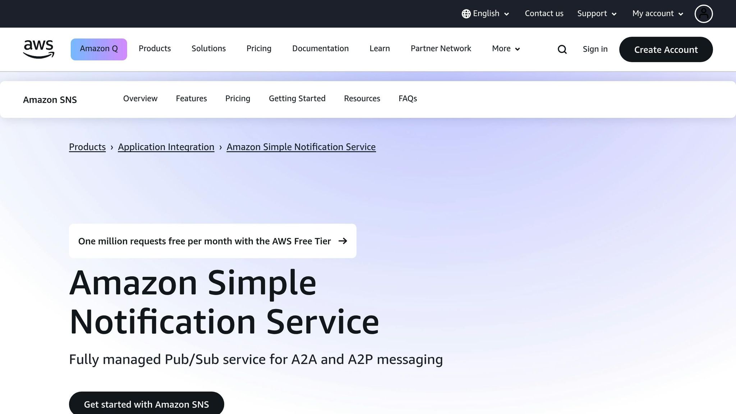The height and width of the screenshot is (414, 736).
Task: Click the arrow in Free Tier banner
Action: click(343, 241)
